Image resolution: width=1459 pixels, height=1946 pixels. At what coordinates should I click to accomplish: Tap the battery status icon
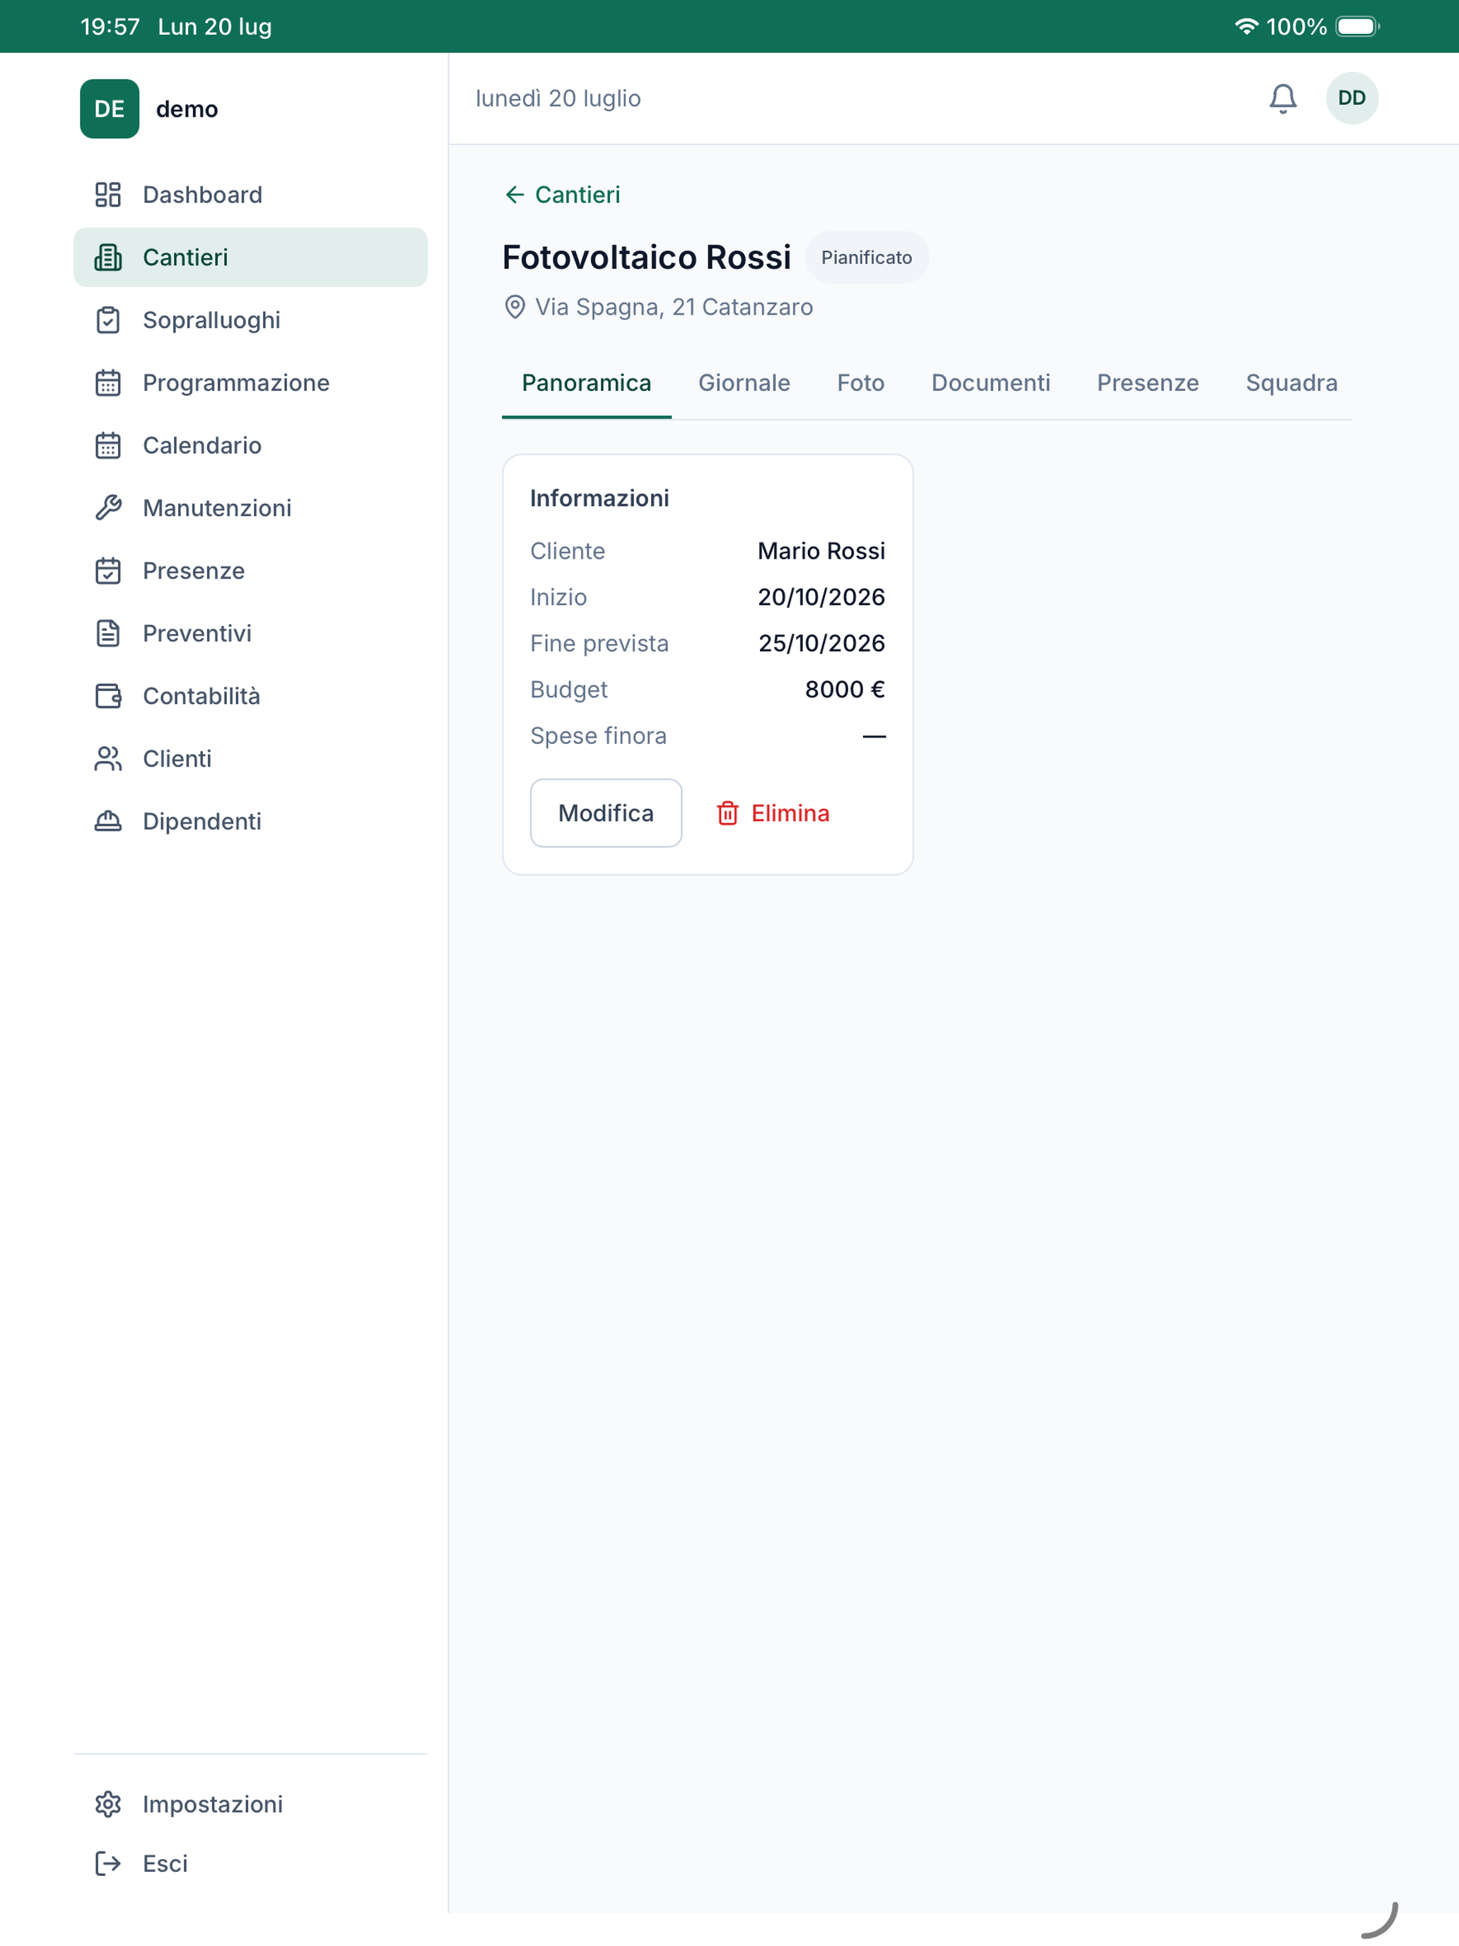pos(1357,26)
